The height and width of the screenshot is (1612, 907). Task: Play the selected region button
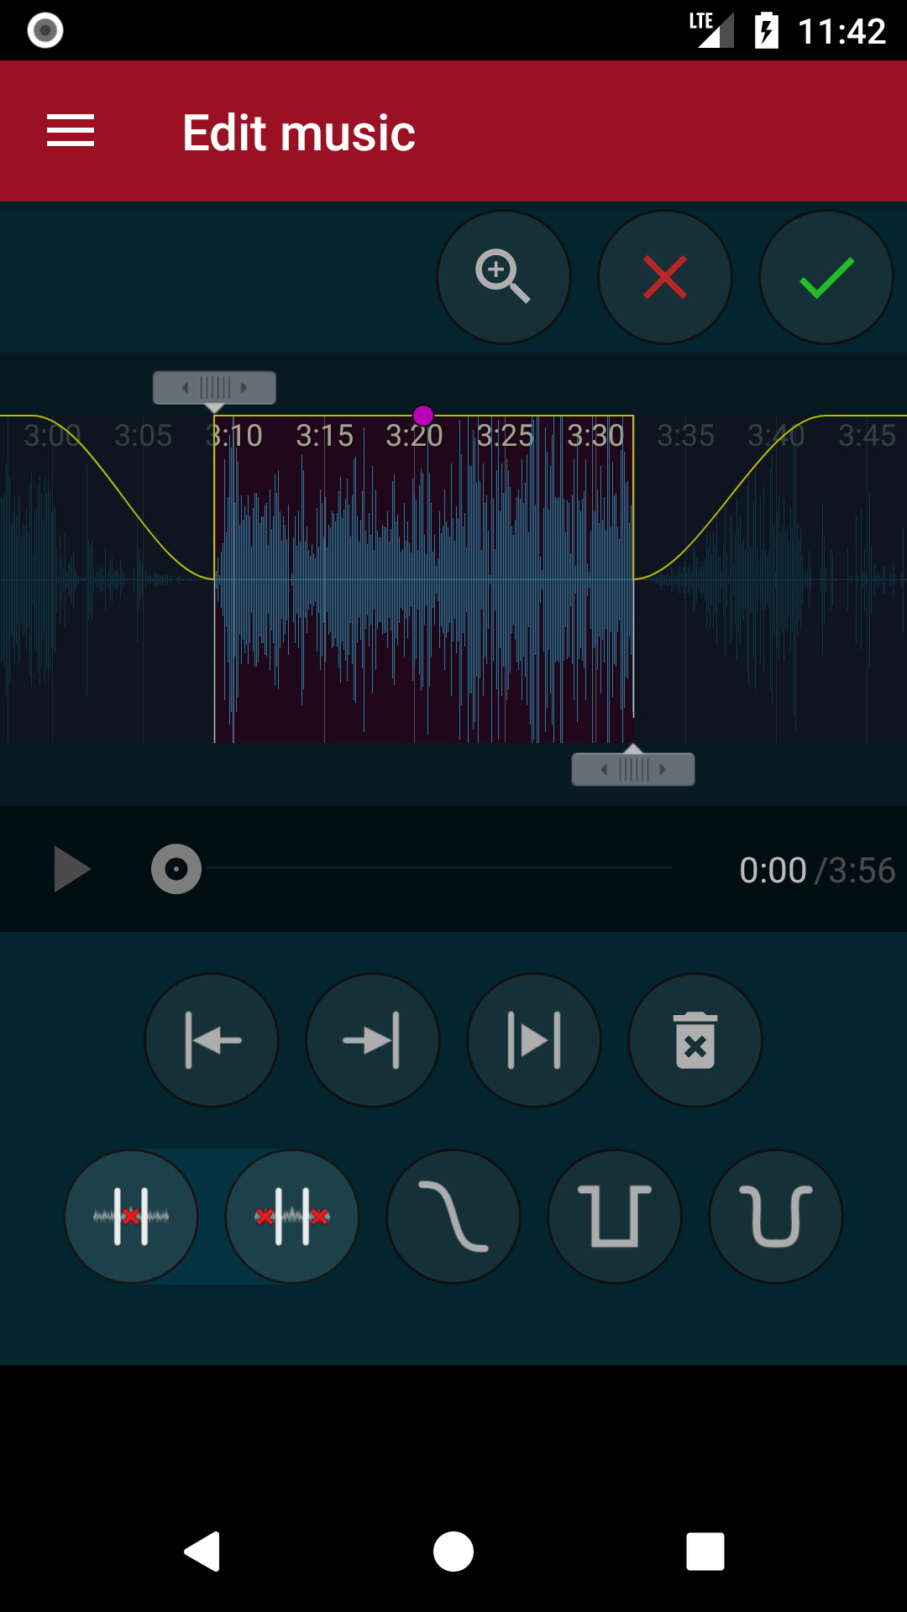(534, 1040)
